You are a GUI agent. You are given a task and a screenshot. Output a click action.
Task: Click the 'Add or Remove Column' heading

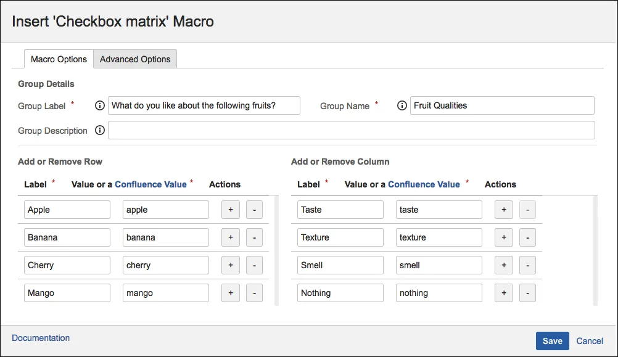point(340,162)
